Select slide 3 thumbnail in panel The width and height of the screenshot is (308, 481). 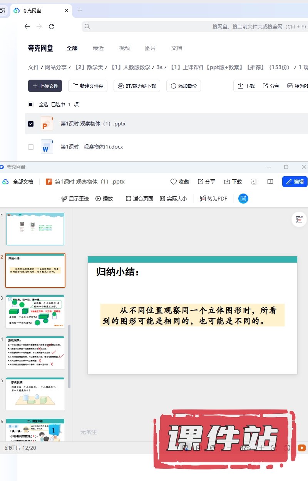(35, 311)
